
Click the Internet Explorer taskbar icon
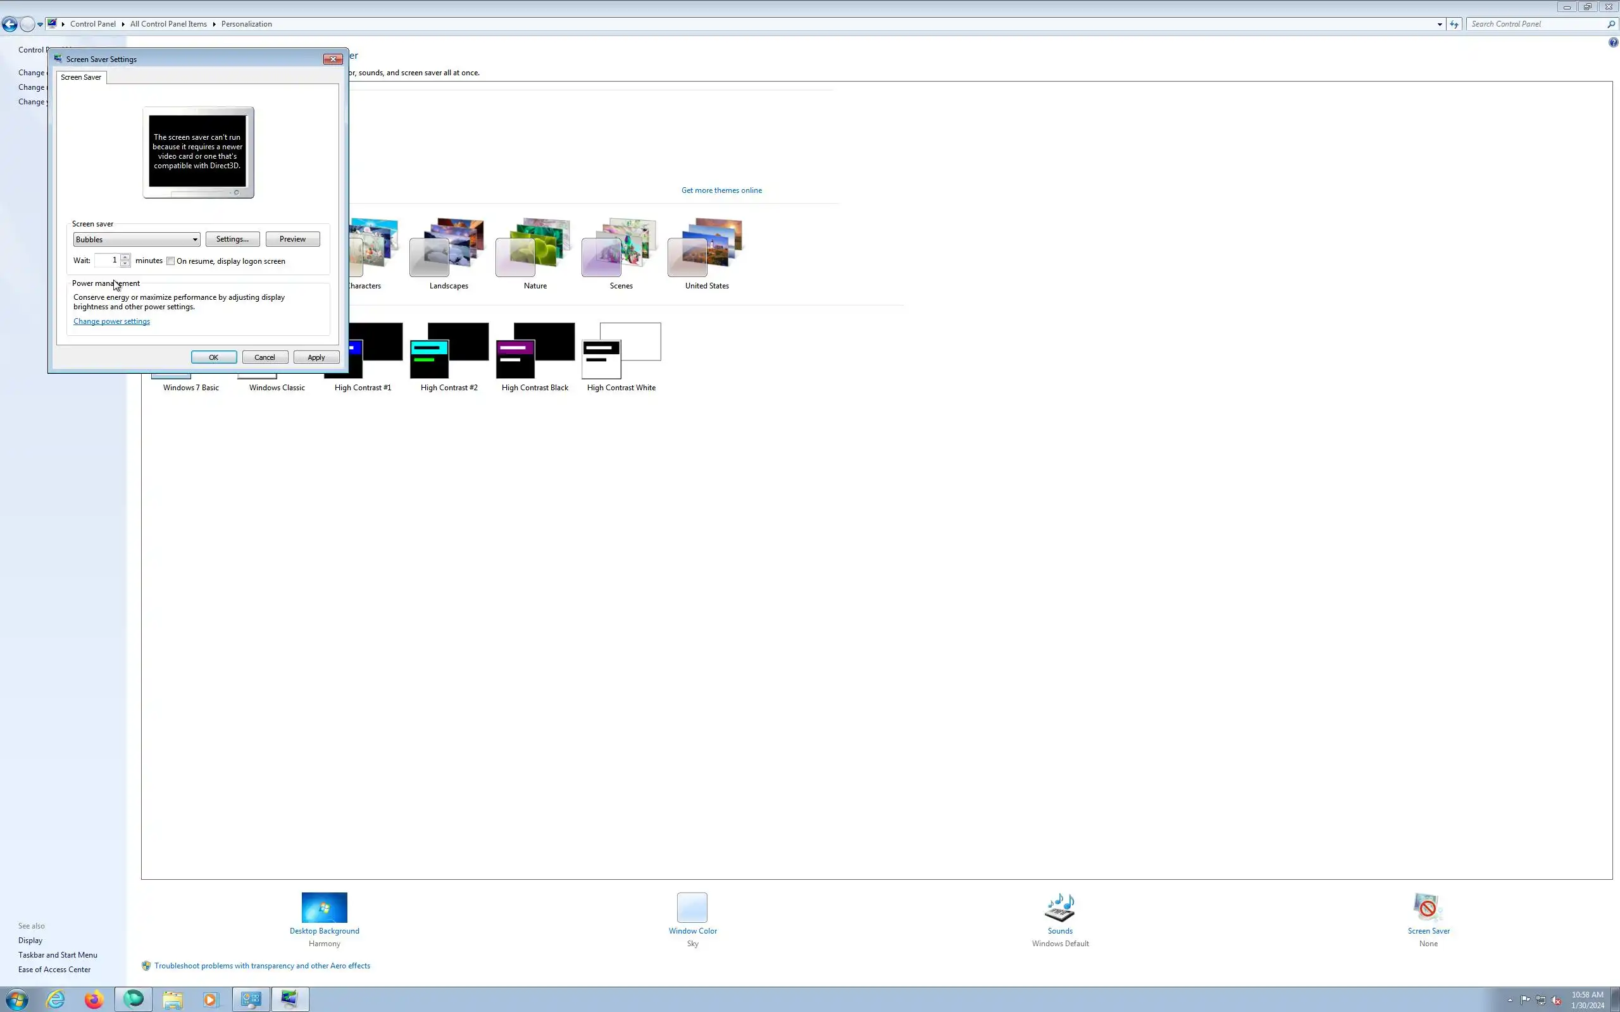point(56,999)
